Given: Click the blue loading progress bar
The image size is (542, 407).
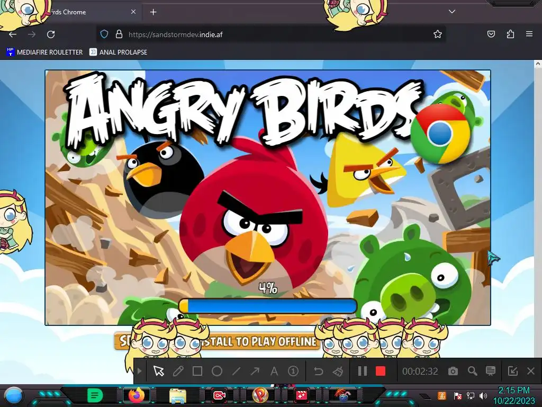Looking at the screenshot, I should [268, 306].
